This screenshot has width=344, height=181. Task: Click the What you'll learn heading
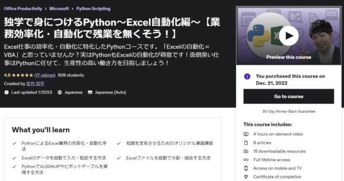pos(41,130)
